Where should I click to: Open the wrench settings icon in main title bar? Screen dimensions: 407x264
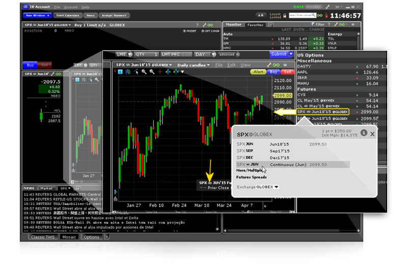tap(327, 7)
